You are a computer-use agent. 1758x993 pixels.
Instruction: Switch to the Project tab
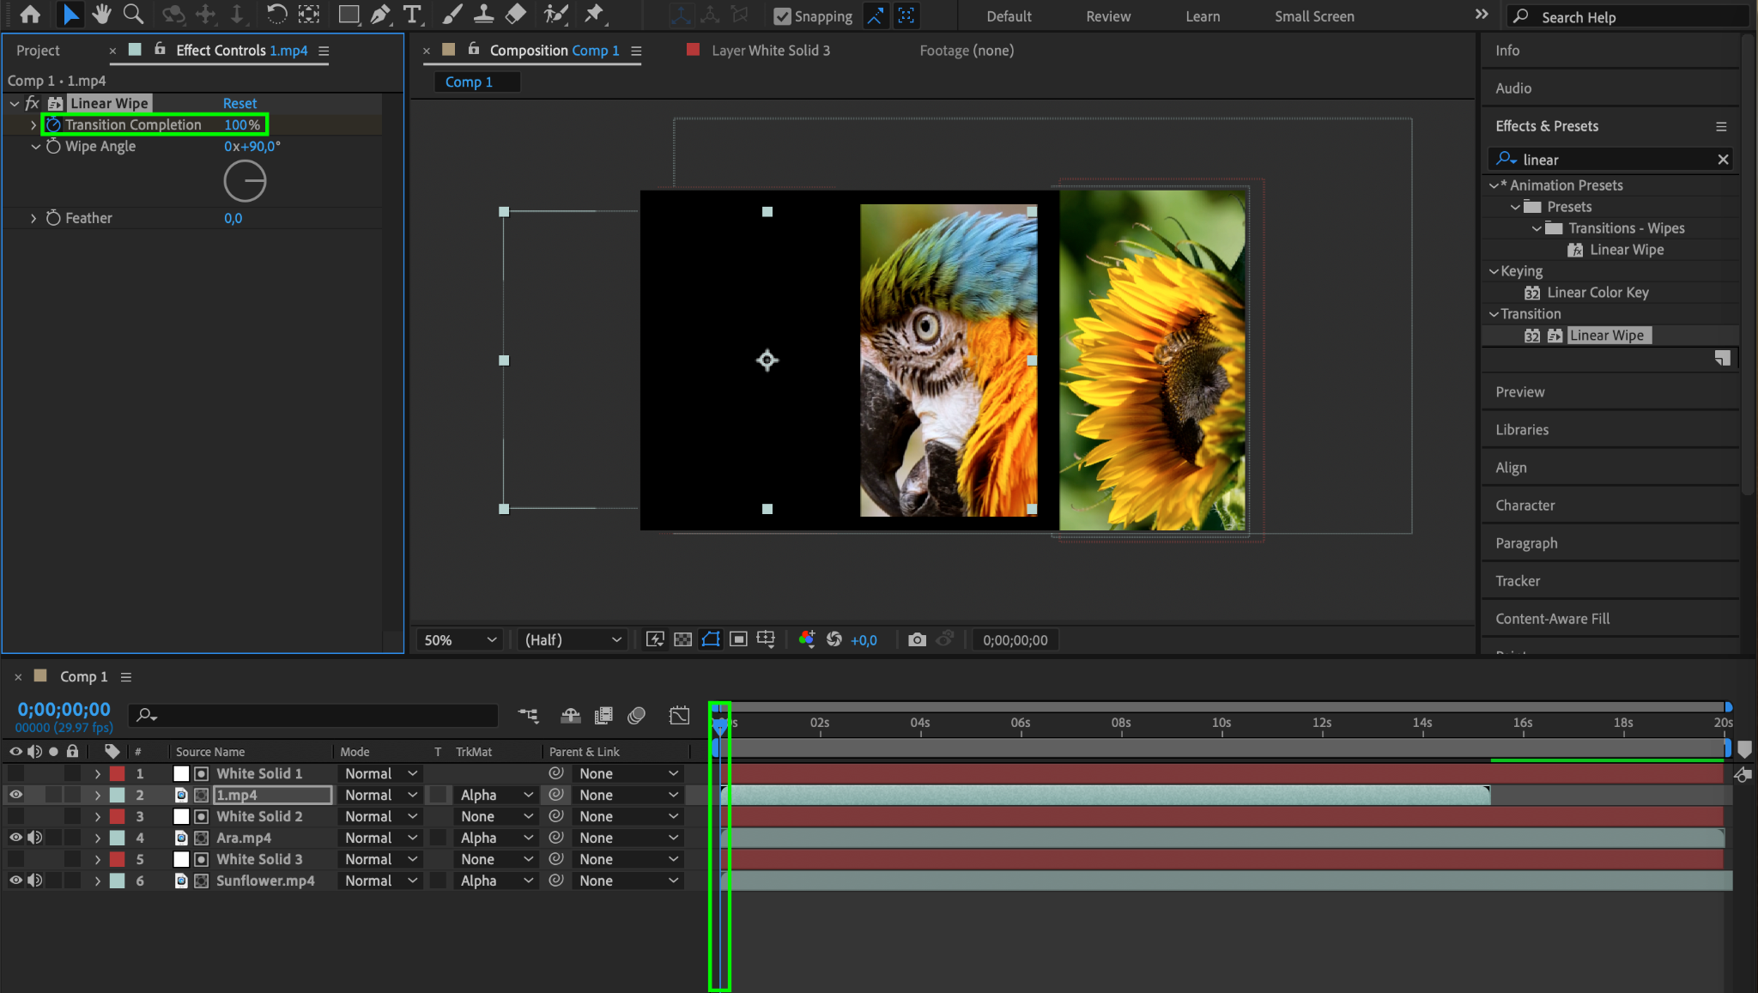[x=38, y=51]
